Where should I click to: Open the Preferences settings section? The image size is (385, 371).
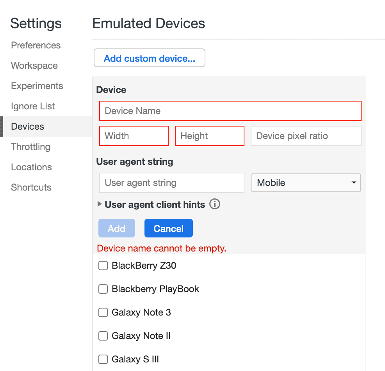pyautogui.click(x=36, y=45)
